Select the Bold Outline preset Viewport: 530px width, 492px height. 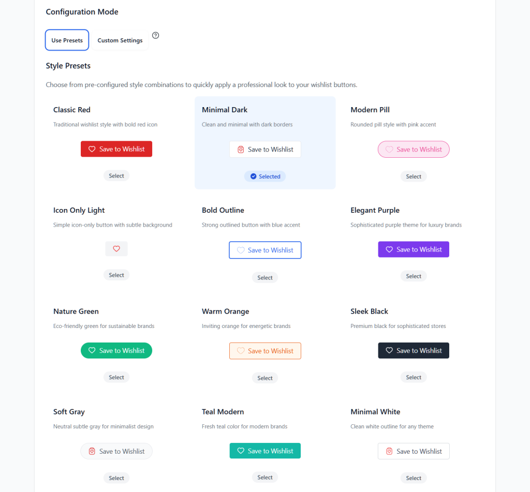coord(265,277)
